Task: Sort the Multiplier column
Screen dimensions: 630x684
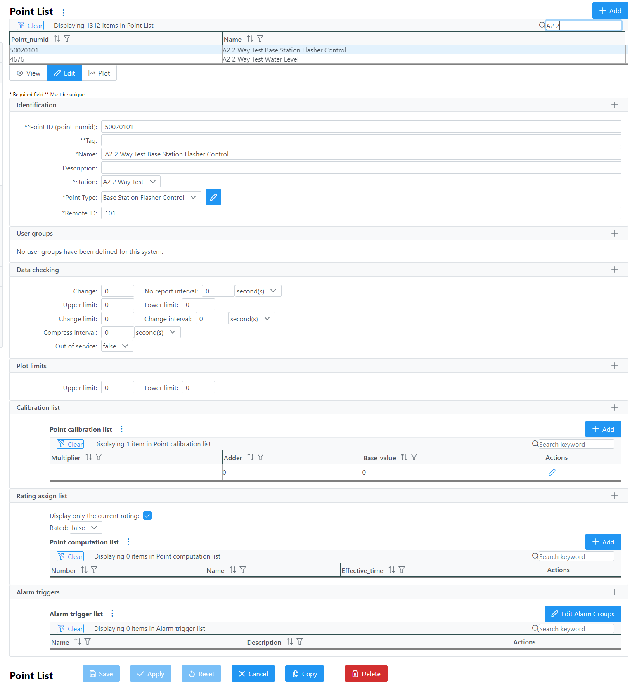Action: coord(89,457)
